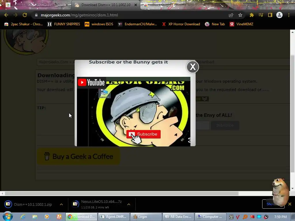Click the red Subscribe button in the video

[143, 134]
